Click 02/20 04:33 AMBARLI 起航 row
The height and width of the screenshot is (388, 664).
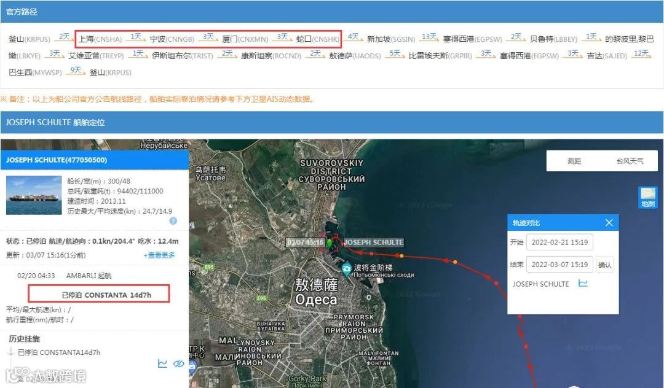click(64, 276)
